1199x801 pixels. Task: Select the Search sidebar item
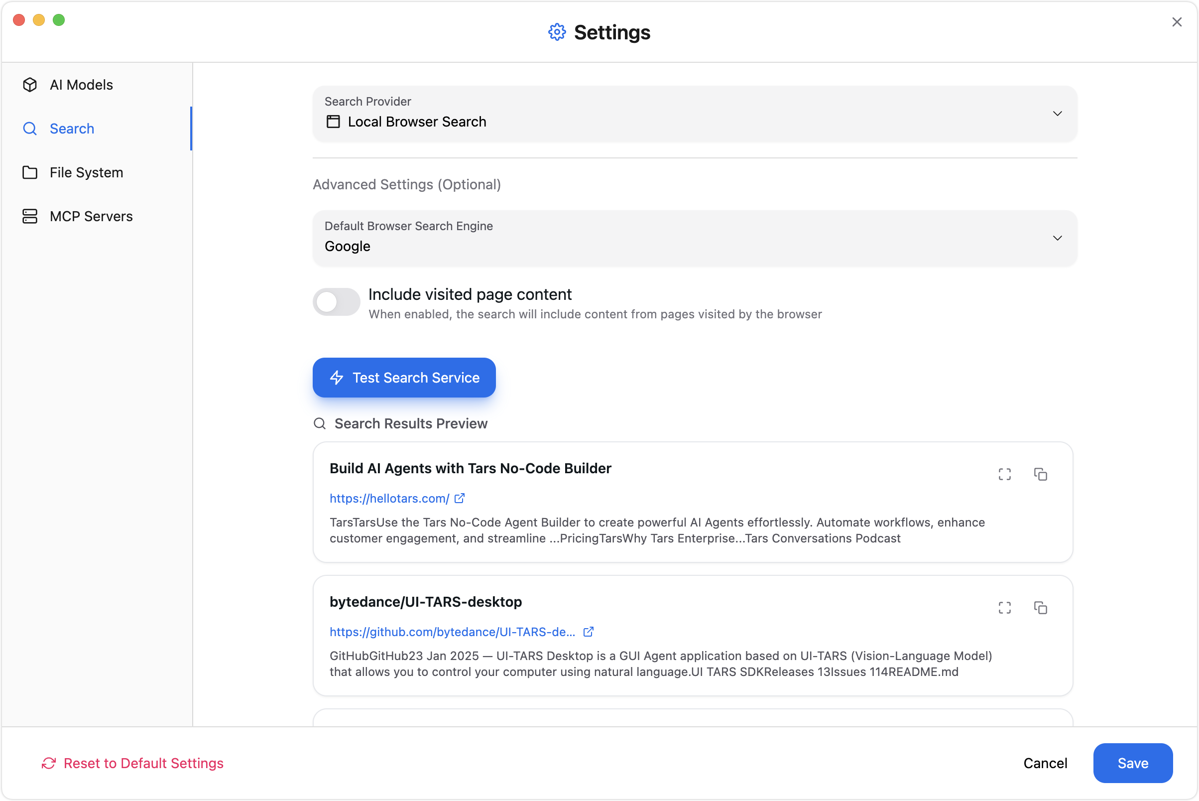point(72,129)
